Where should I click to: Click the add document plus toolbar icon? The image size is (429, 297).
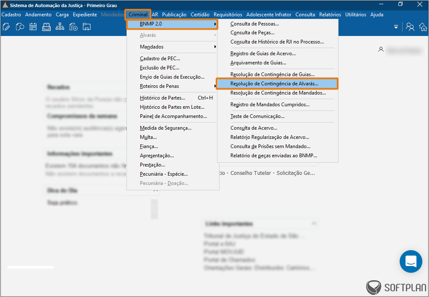click(x=73, y=27)
